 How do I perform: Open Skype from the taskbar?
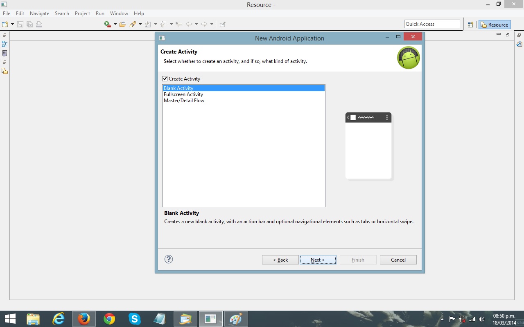pos(135,319)
